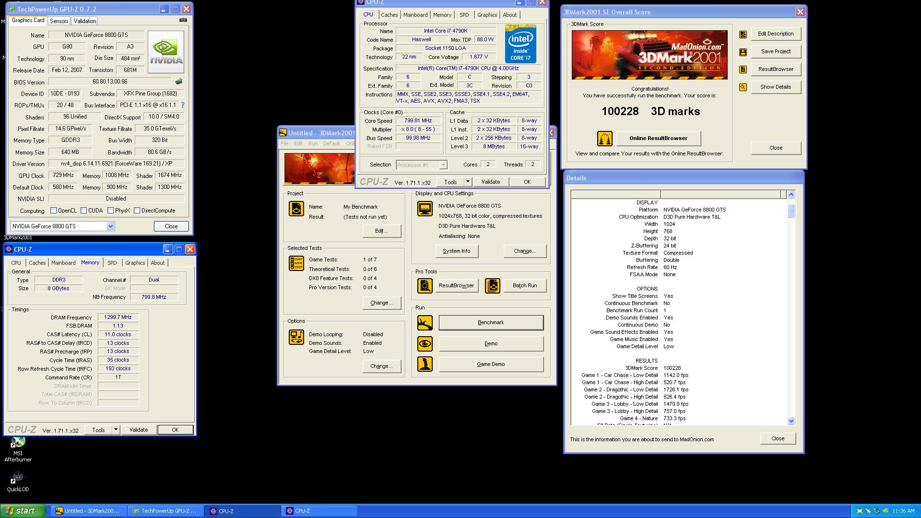The height and width of the screenshot is (518, 921).
Task: Click Online ResultBrowser button
Action: 658,139
